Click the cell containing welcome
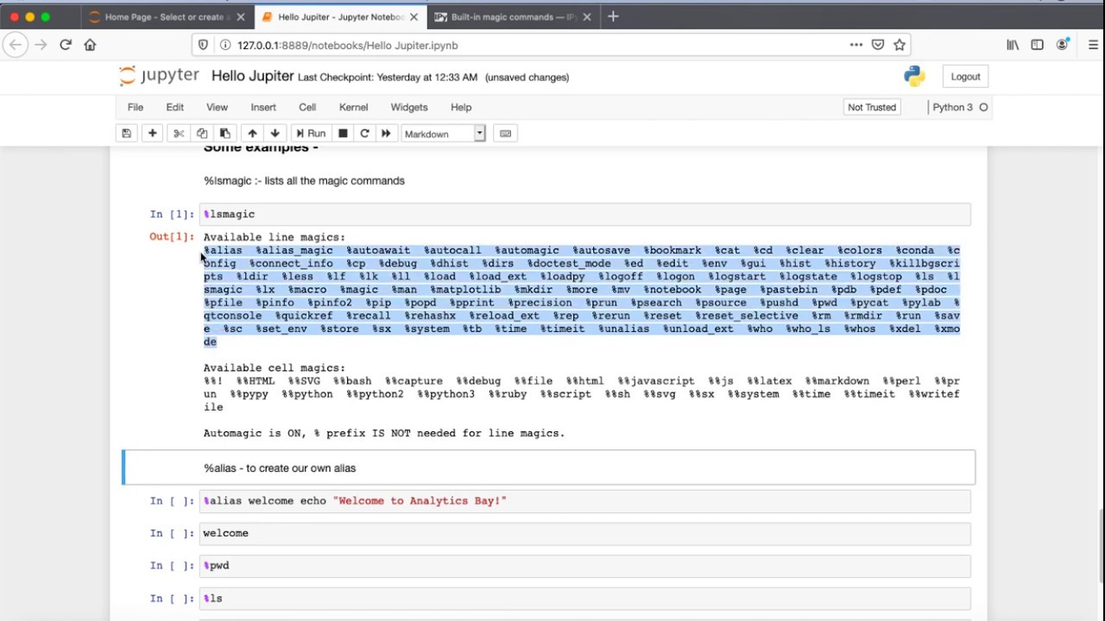1105x621 pixels. [x=584, y=533]
